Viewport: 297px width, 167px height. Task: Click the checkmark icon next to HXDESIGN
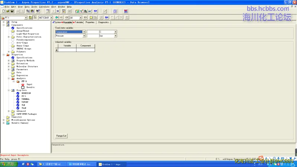[x=18, y=93]
